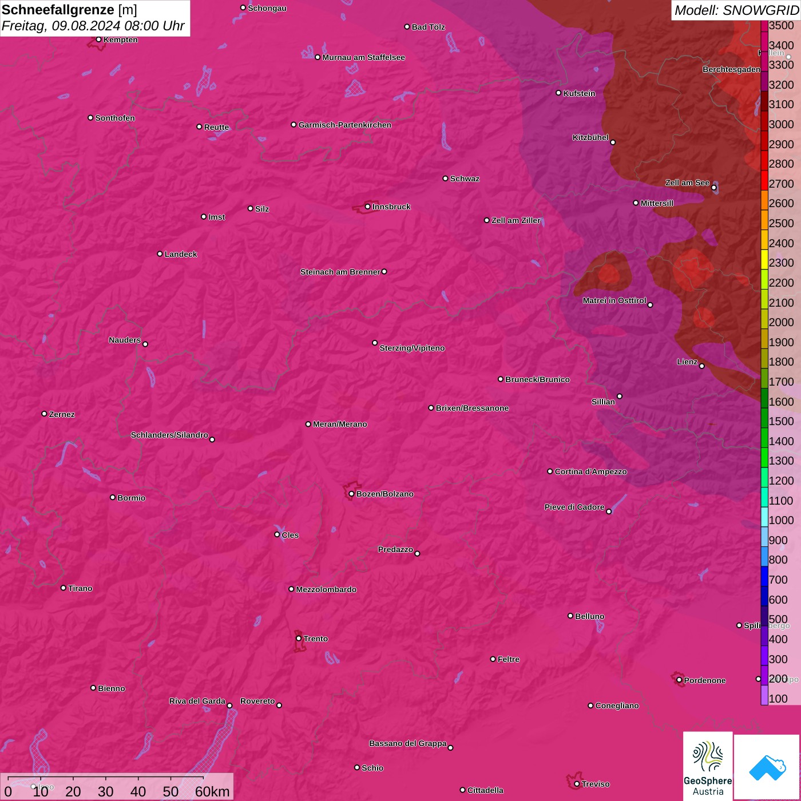This screenshot has width=801, height=801.
Task: Click the 1000 cyan legend swatch
Action: tap(764, 517)
